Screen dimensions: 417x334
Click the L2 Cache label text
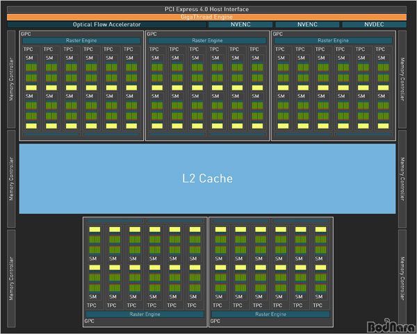(207, 178)
